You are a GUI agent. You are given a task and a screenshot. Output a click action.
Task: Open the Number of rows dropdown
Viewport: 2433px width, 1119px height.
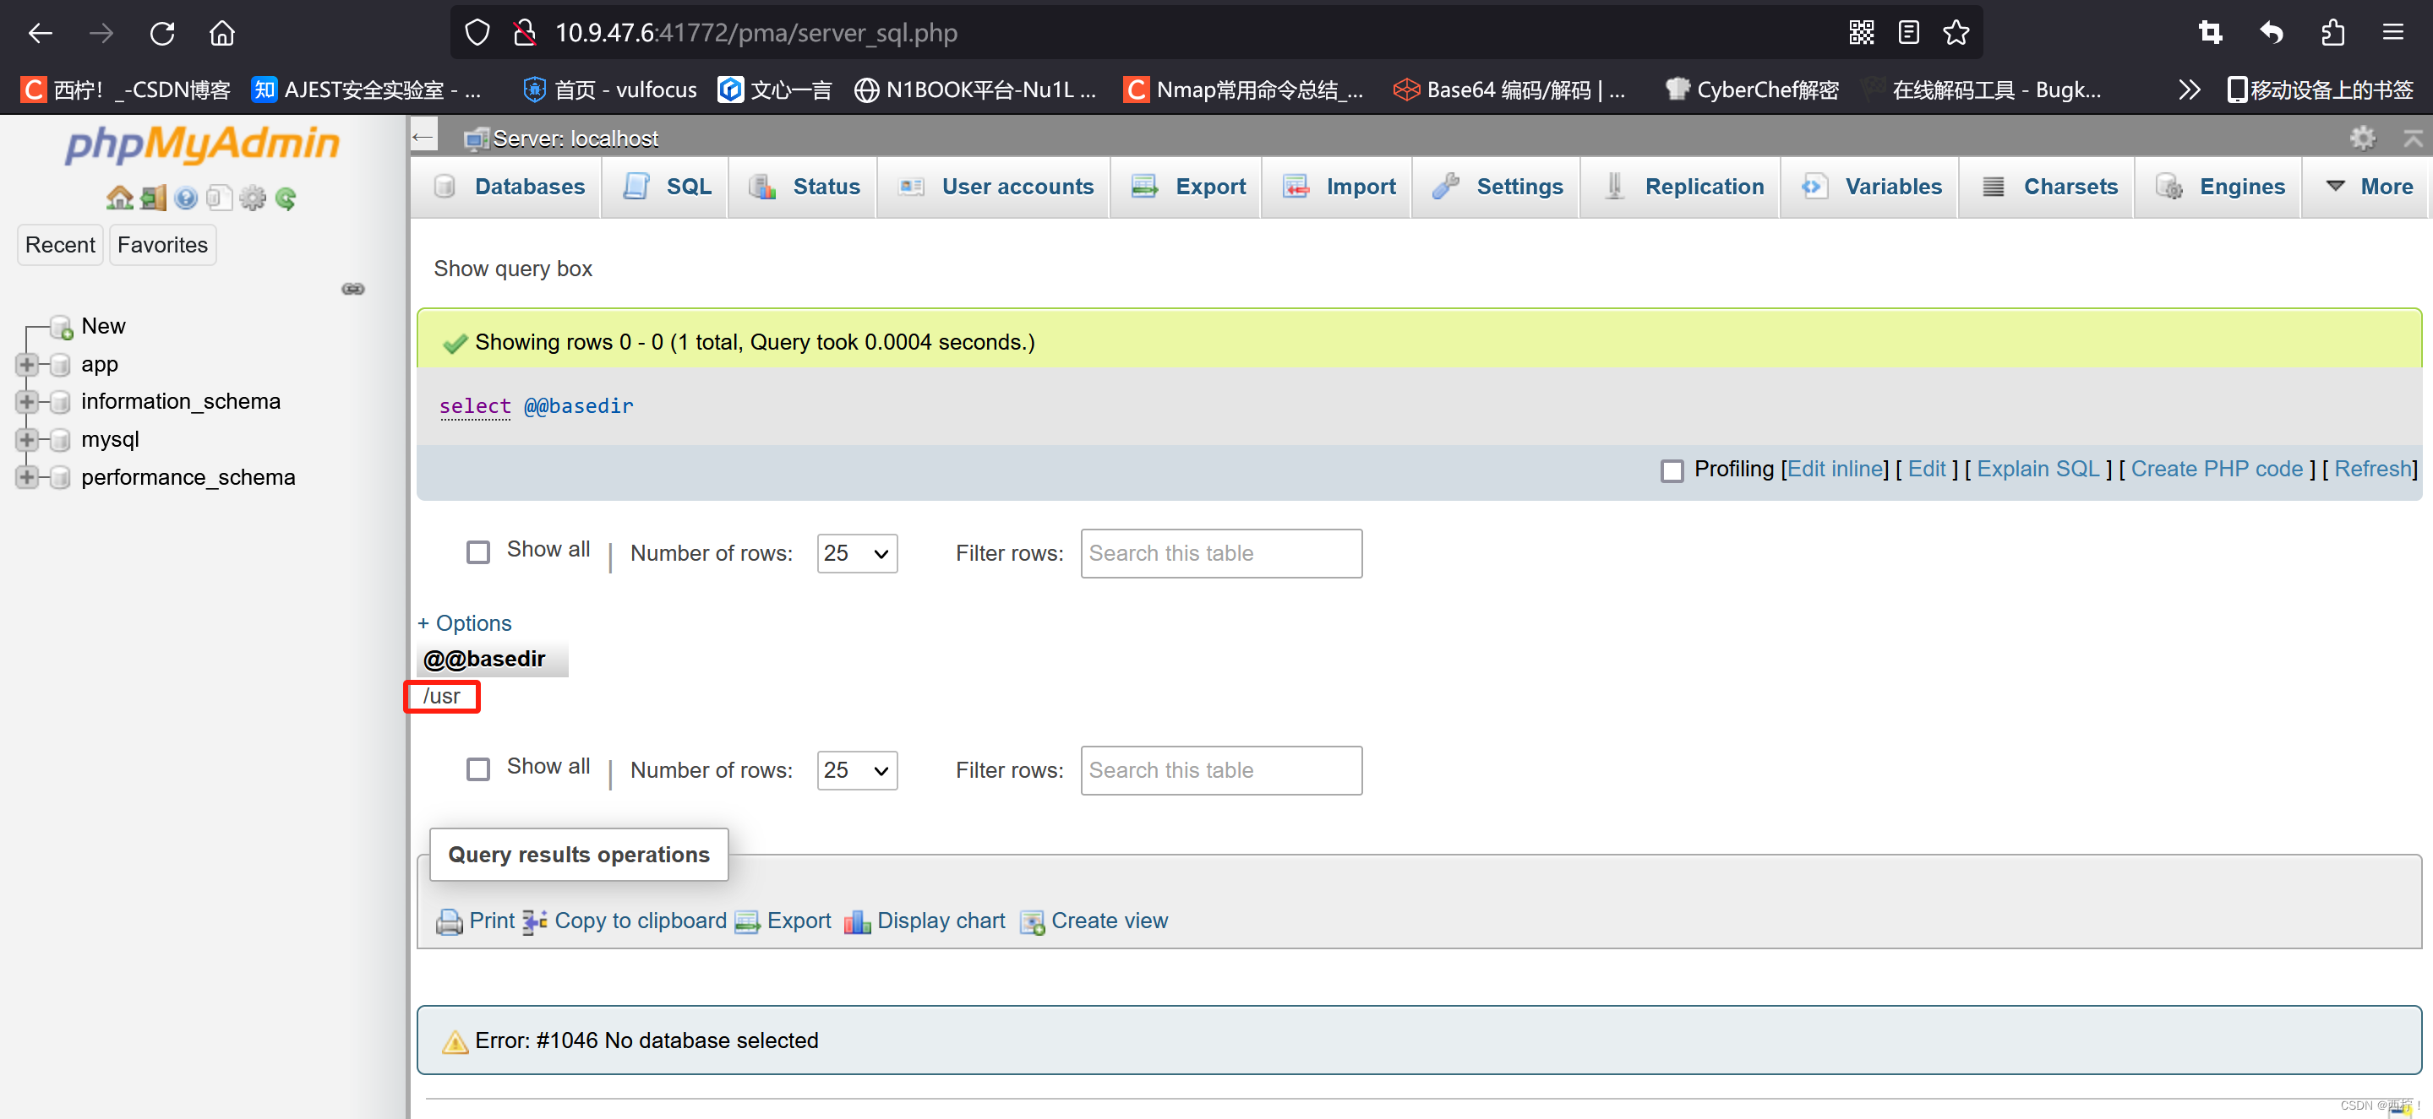point(856,553)
